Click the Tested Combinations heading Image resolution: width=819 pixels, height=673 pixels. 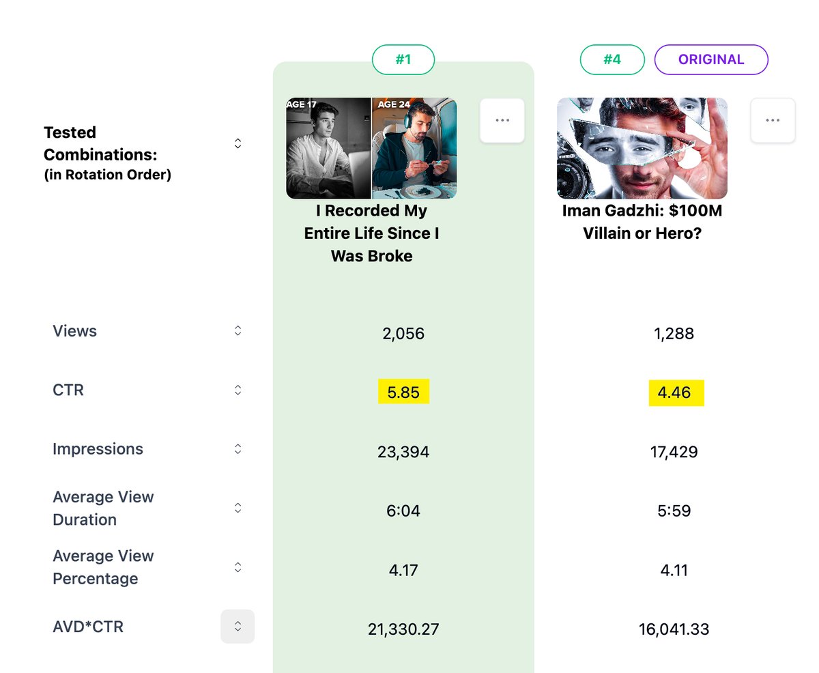click(107, 153)
